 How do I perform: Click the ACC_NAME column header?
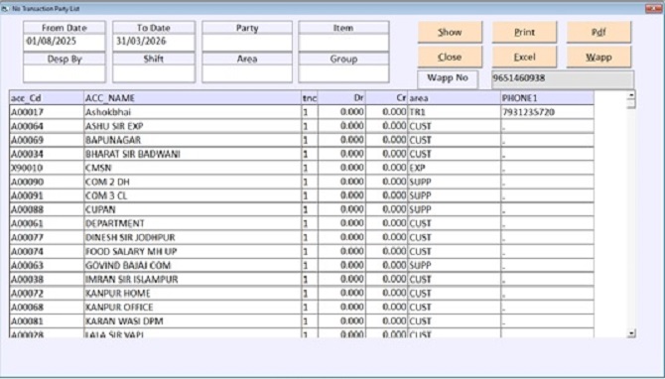point(193,98)
